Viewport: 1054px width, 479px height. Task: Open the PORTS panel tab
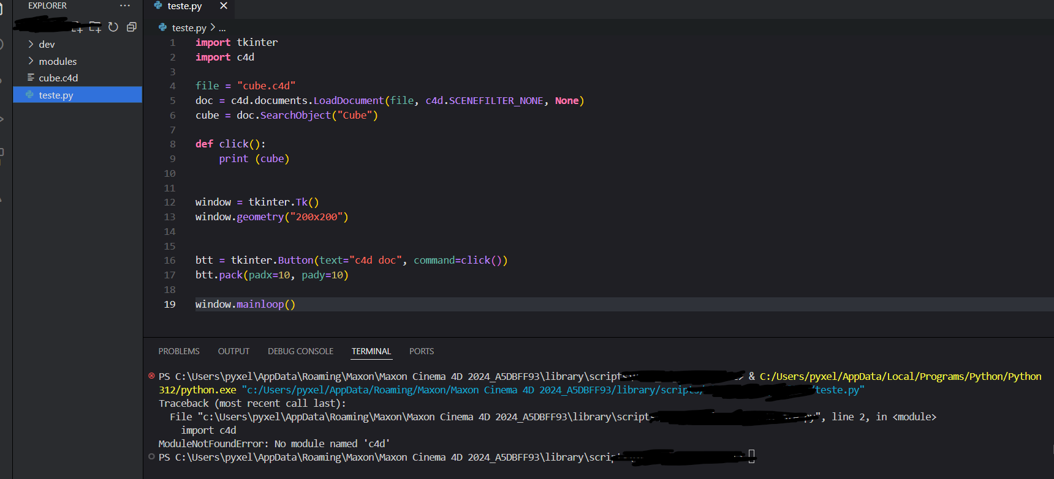pos(422,351)
